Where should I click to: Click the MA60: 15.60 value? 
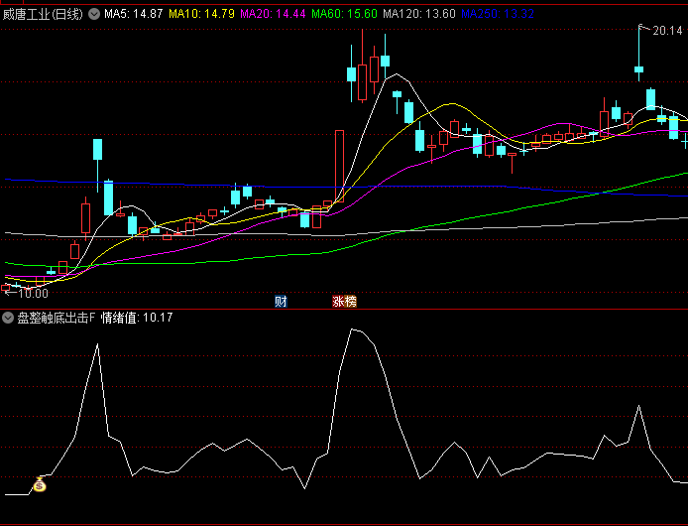[x=344, y=14]
